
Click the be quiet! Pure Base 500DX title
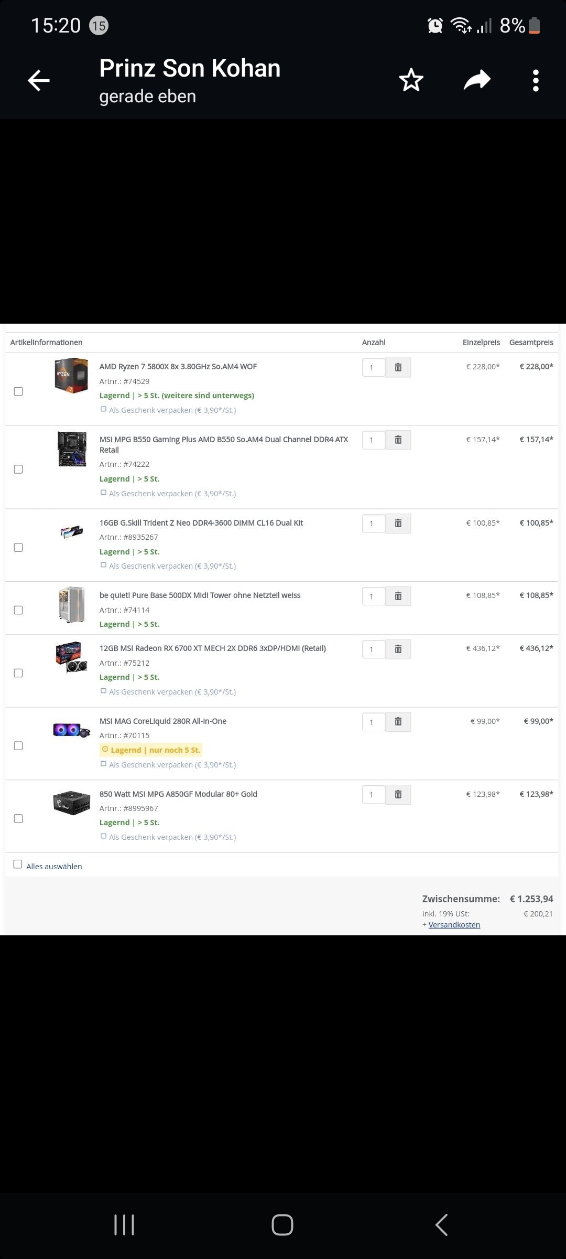[200, 595]
